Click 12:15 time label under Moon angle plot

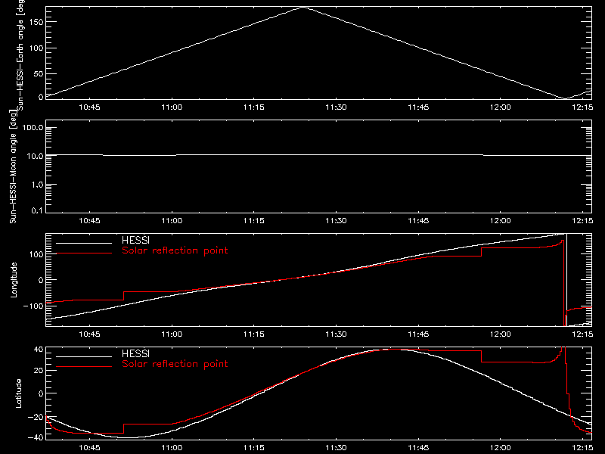(582, 221)
